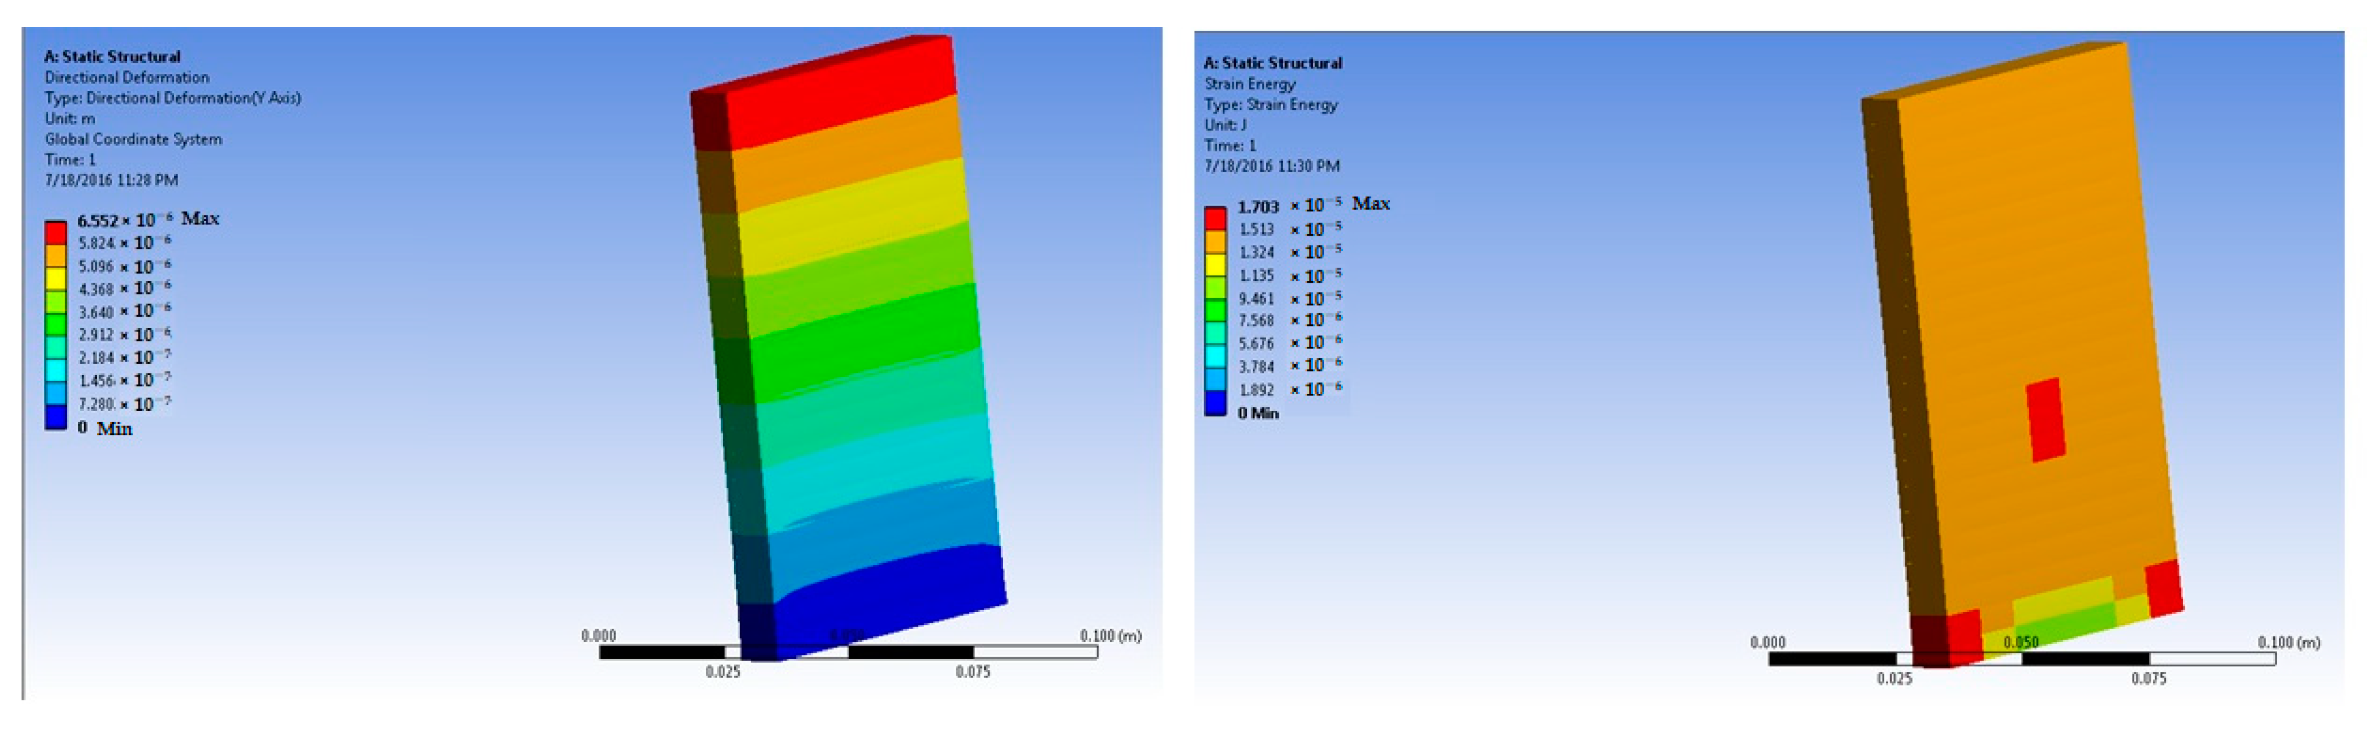
Task: Click red rectangle in center of right plate
Action: click(2045, 420)
